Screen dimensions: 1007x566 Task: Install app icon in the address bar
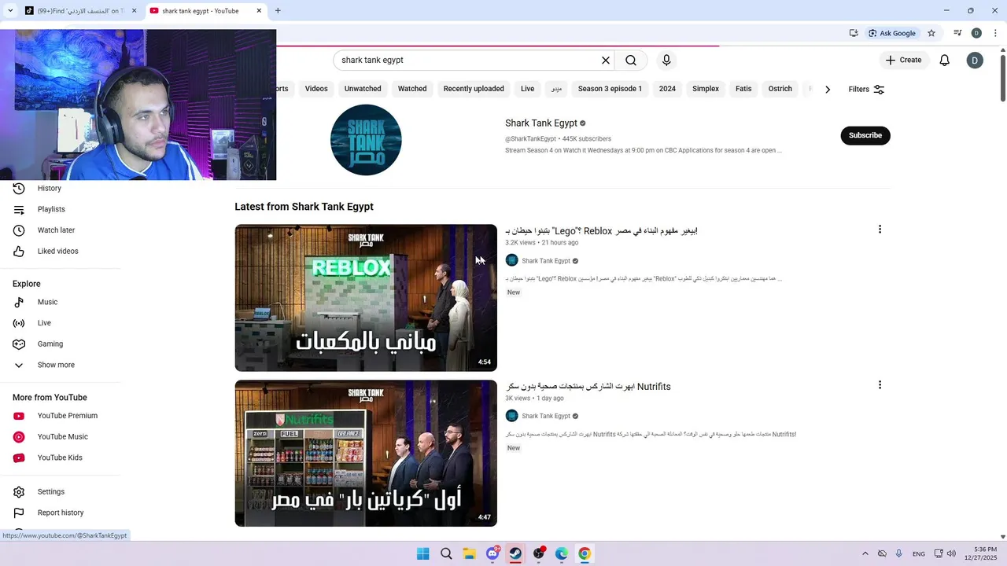click(854, 33)
